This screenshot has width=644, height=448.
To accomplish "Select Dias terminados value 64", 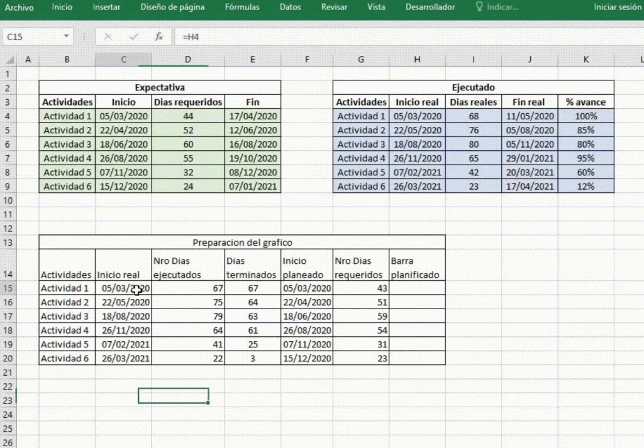I will (253, 302).
